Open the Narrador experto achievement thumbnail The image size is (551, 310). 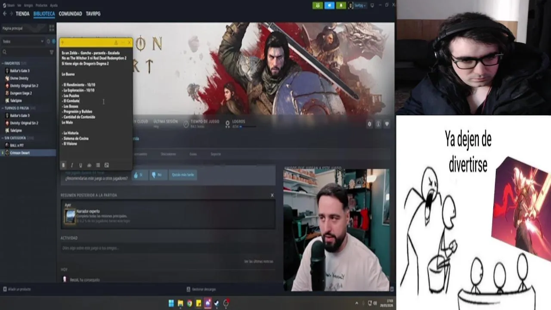pyautogui.click(x=70, y=216)
